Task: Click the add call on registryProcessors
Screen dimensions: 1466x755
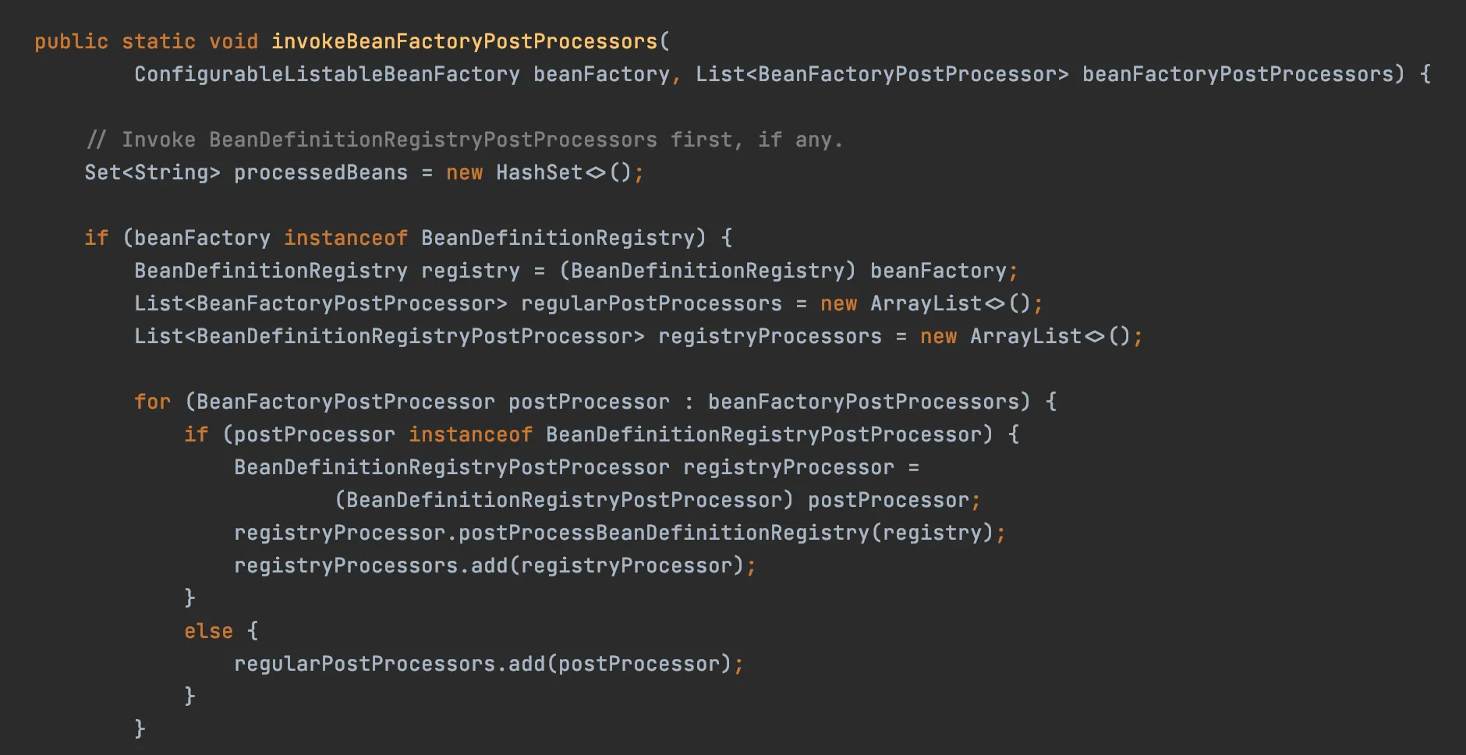Action: tap(489, 565)
